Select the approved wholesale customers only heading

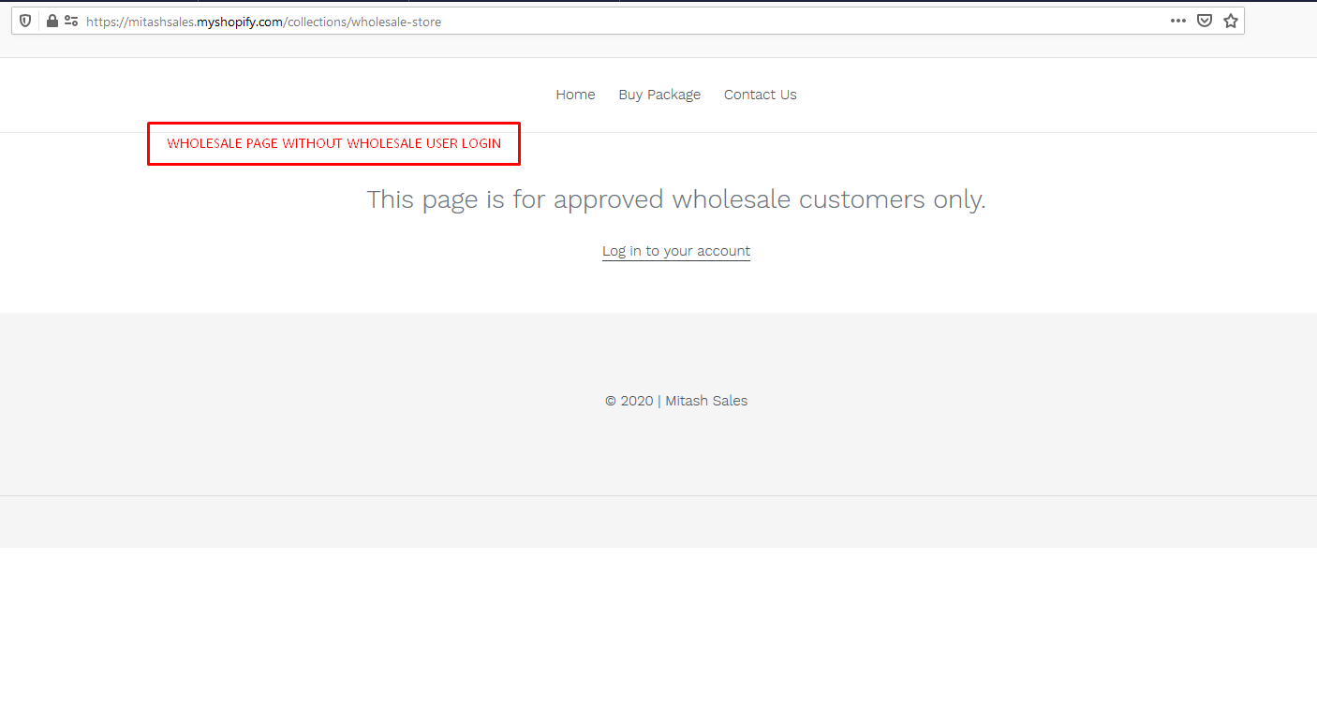point(675,199)
